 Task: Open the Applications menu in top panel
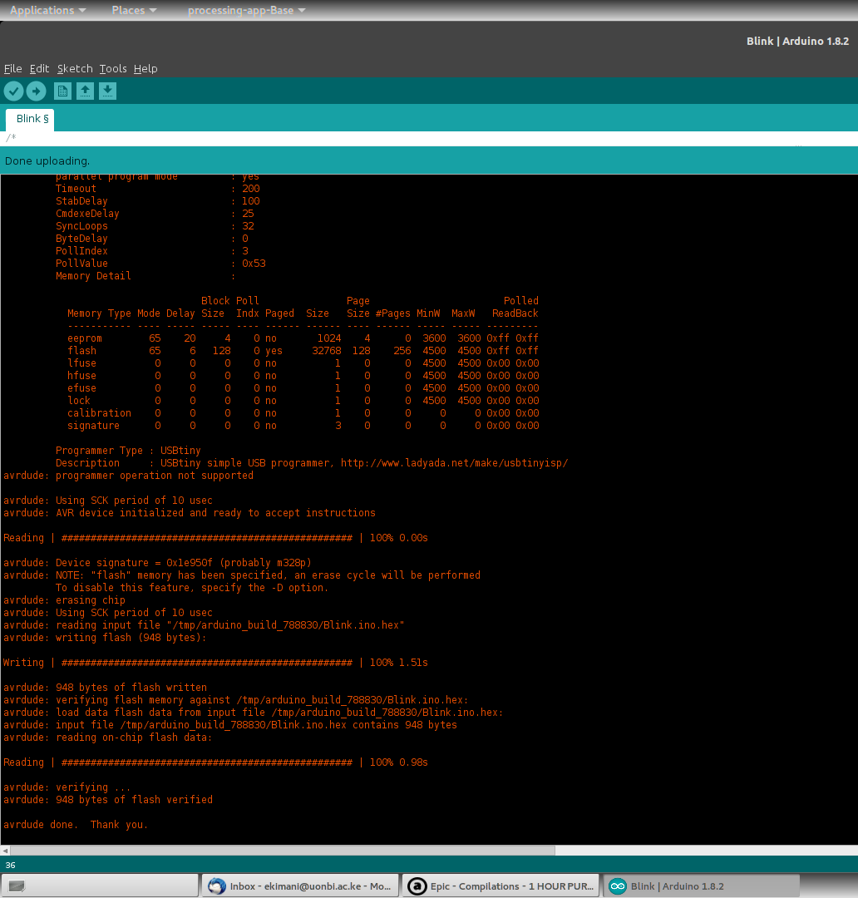click(x=47, y=10)
